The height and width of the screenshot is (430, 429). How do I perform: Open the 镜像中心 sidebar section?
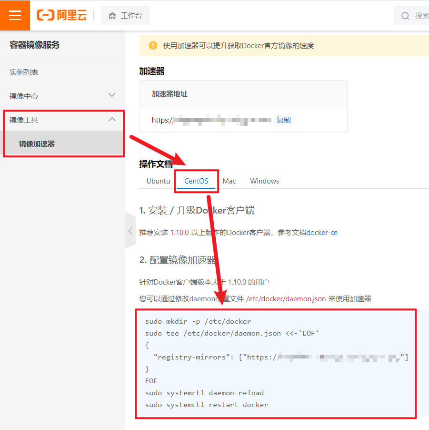[24, 96]
